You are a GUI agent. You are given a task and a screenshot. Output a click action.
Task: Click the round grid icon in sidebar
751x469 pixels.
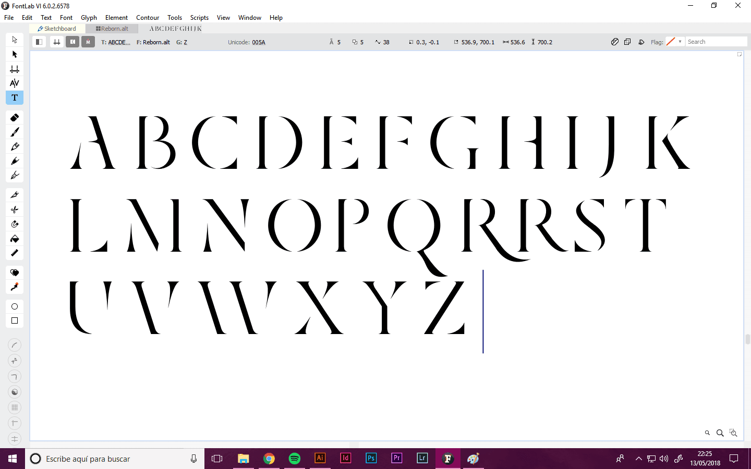(x=15, y=408)
